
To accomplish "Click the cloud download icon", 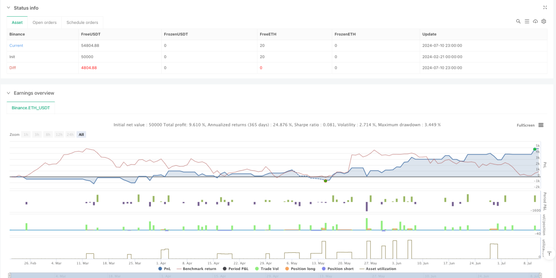I will pyautogui.click(x=535, y=21).
